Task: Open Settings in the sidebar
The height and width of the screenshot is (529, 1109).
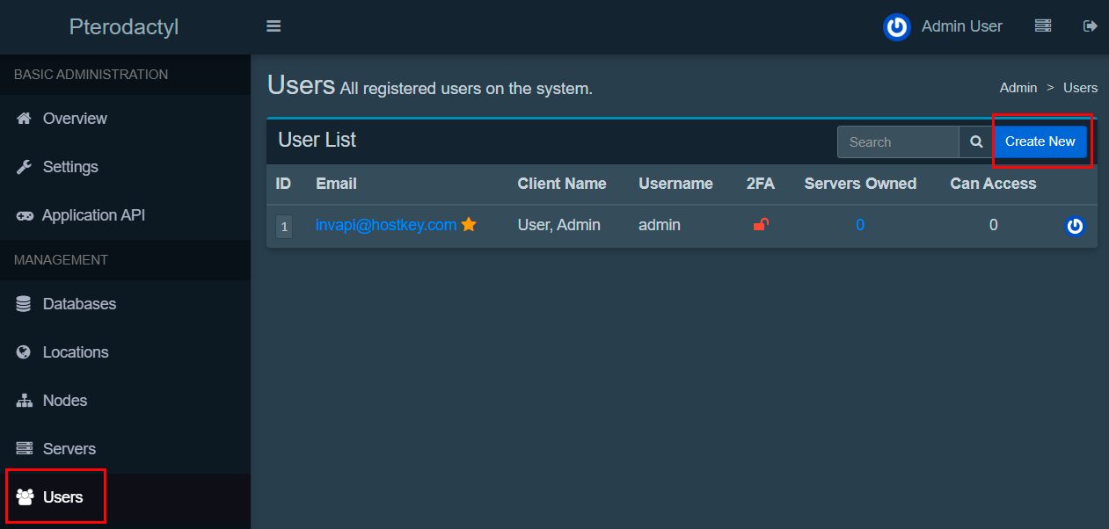Action: tap(70, 167)
